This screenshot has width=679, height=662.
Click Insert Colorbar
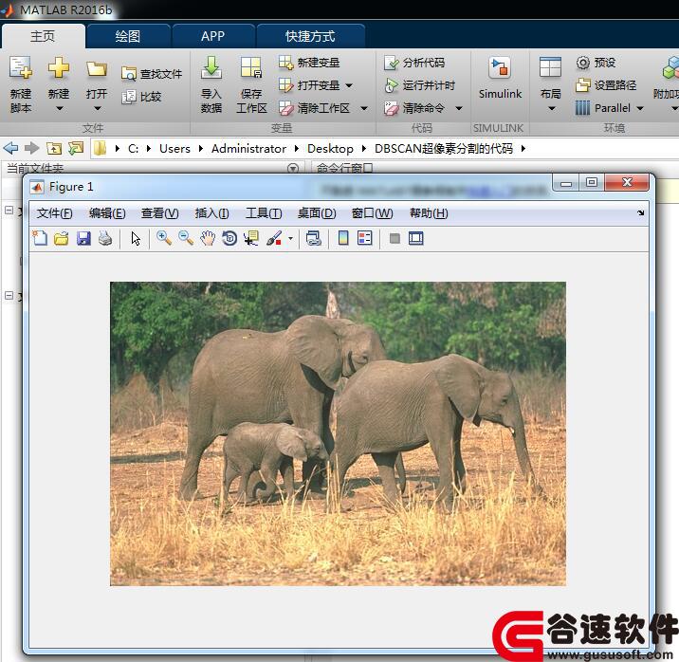tap(343, 238)
